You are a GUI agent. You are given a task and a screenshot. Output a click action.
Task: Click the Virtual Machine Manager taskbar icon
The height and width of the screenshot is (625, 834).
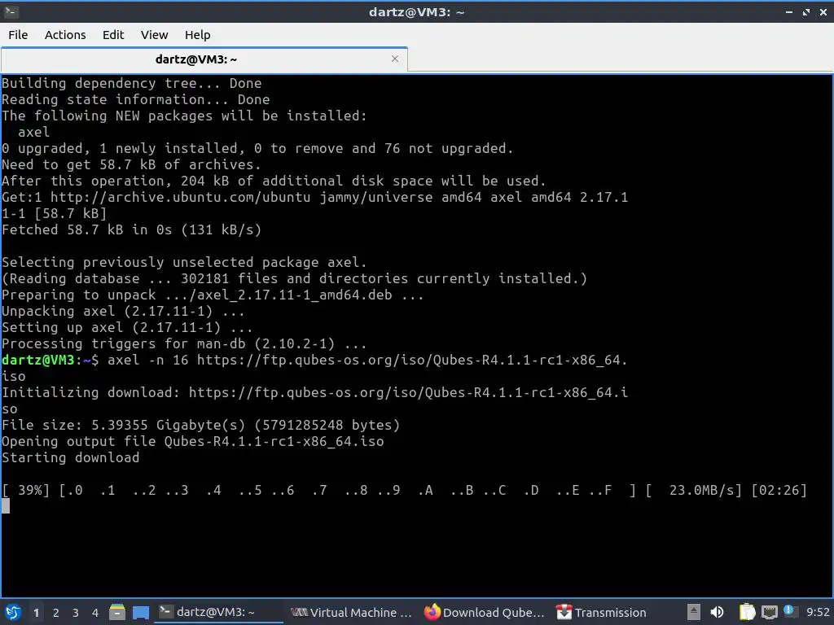[300, 612]
